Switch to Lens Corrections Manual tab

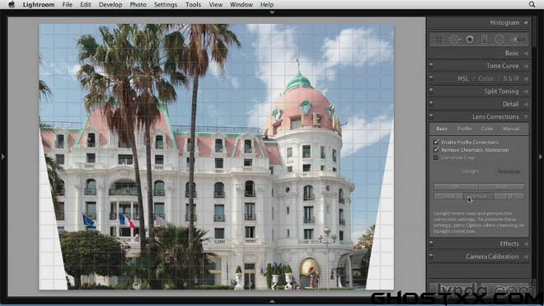click(x=511, y=129)
